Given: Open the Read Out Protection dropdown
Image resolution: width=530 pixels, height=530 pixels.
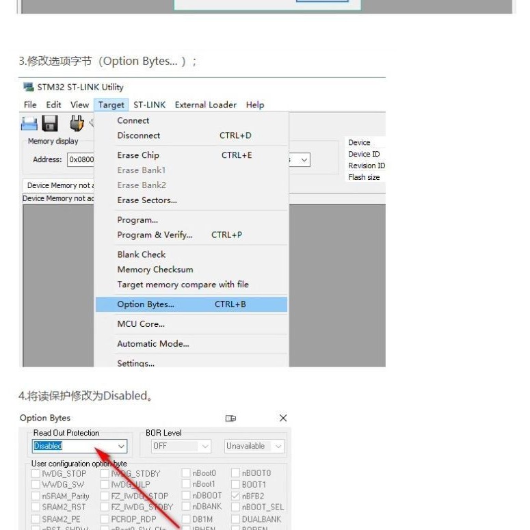Looking at the screenshot, I should 80,446.
